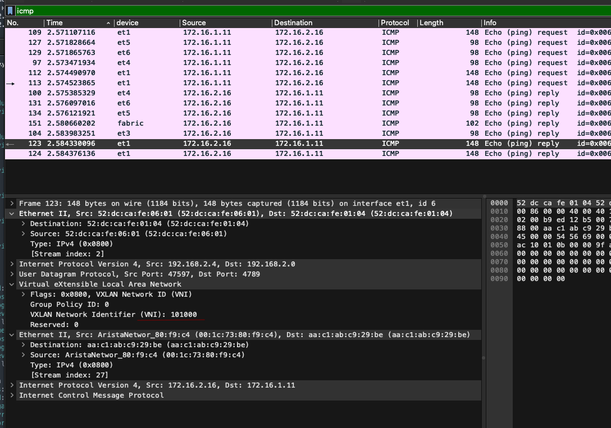Select packet 109 echo request row

pos(225,33)
